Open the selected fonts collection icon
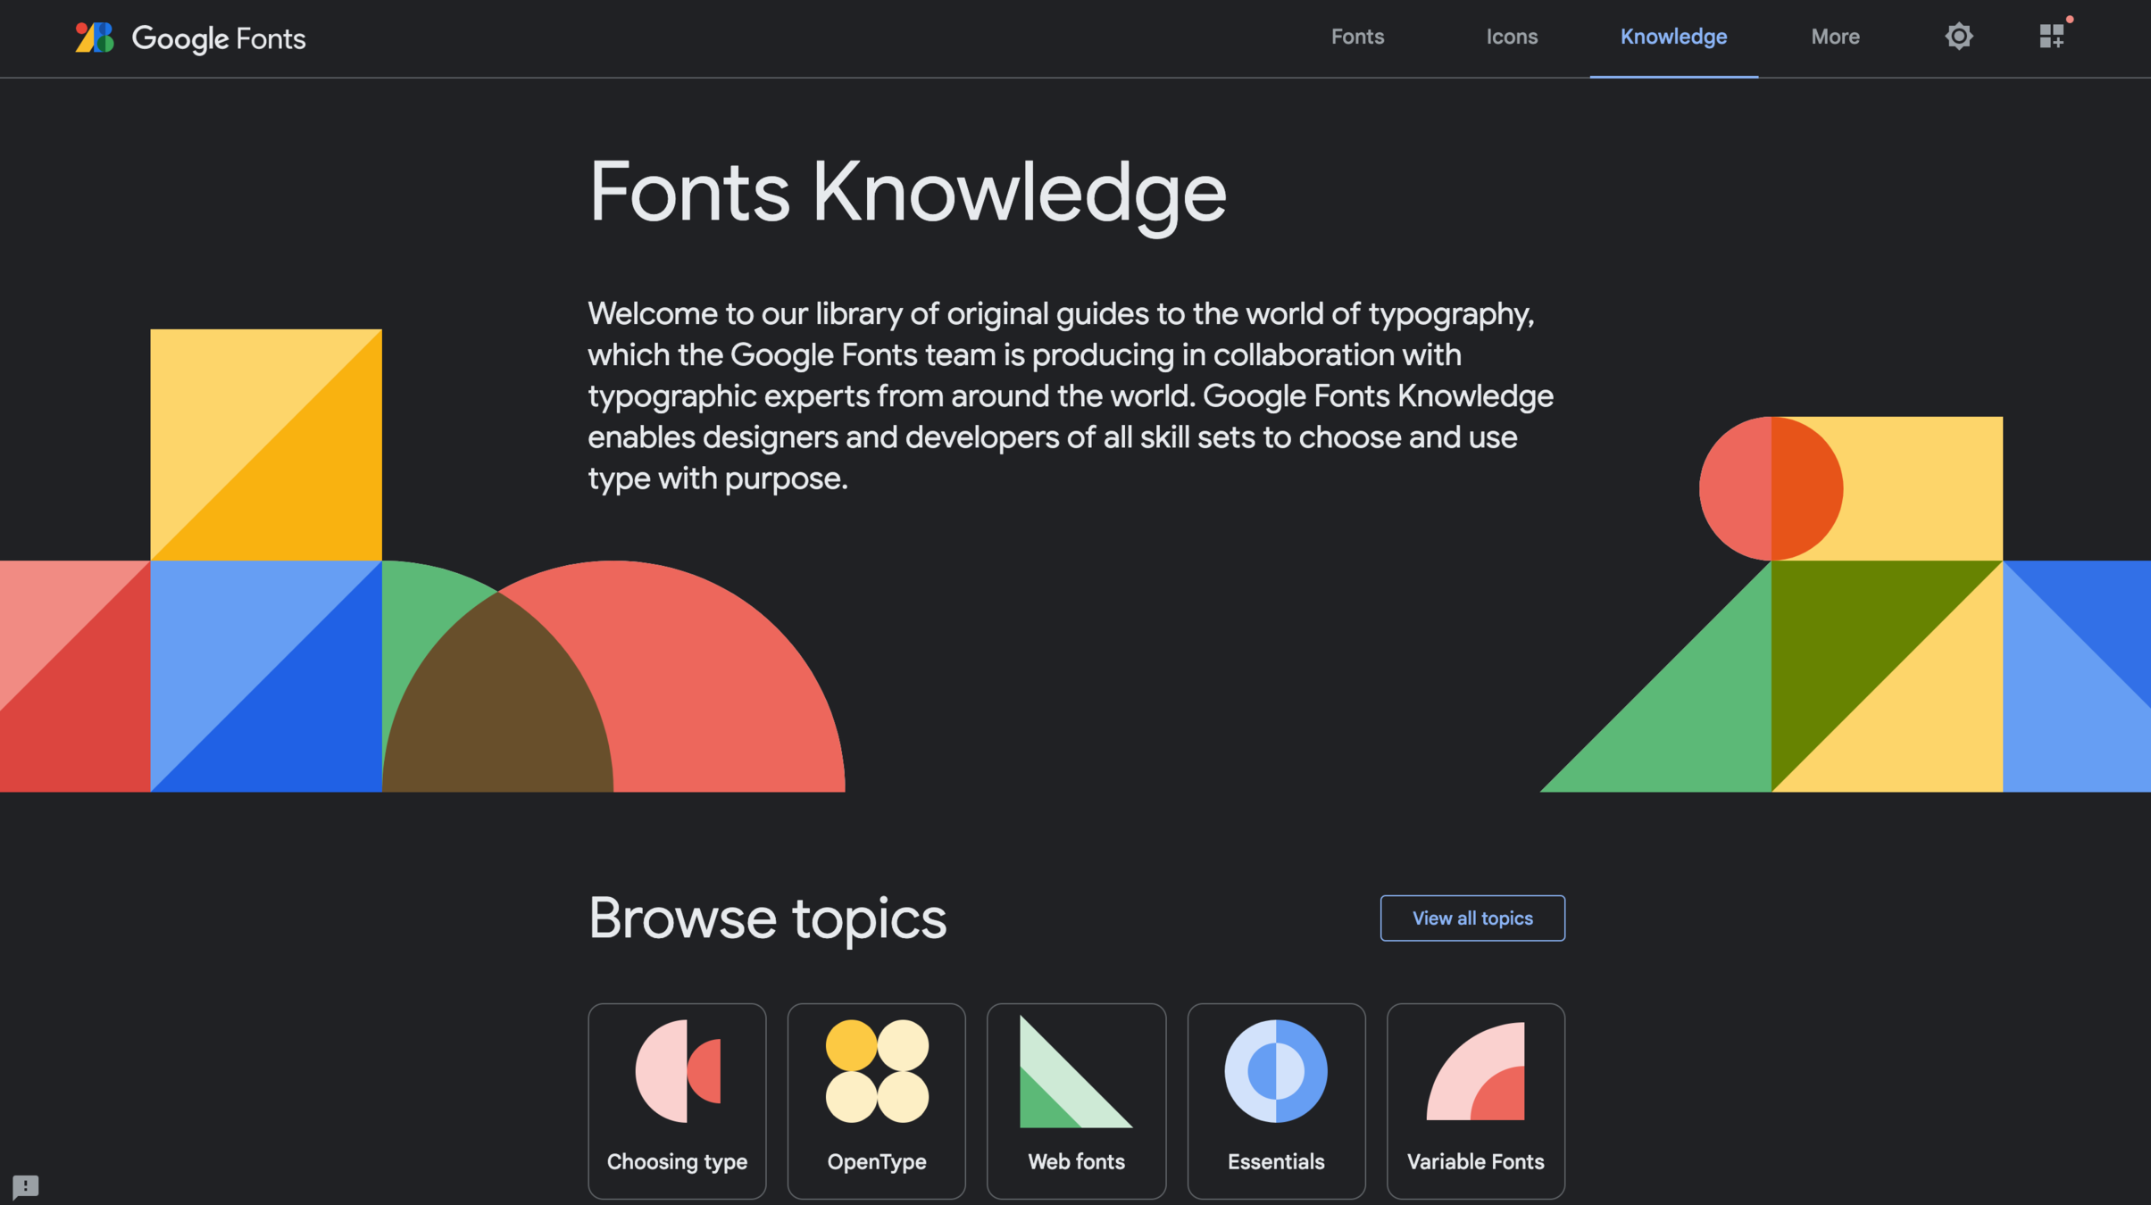This screenshot has width=2151, height=1205. click(x=2051, y=36)
